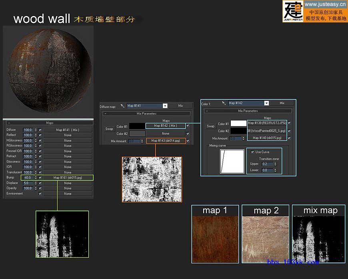Screen dimensions: 348x279
Task: Click the Bump amount spinner arrows
Action: tap(36, 178)
